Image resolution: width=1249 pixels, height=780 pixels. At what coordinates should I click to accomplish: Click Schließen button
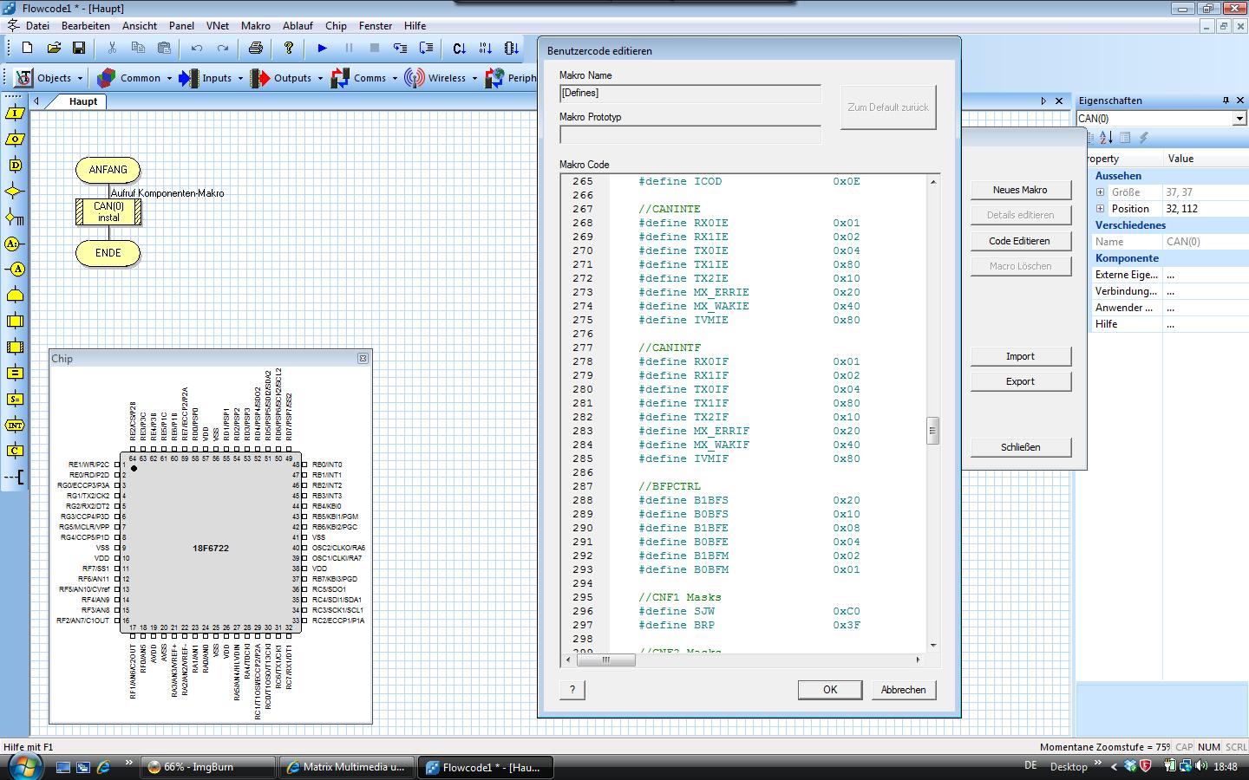[x=1020, y=447]
